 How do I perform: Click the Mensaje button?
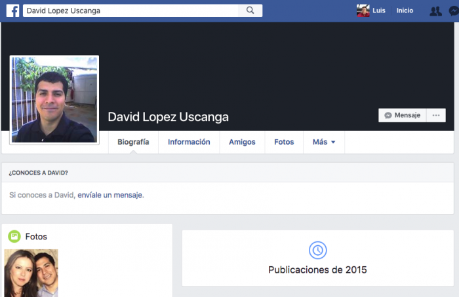coord(402,115)
